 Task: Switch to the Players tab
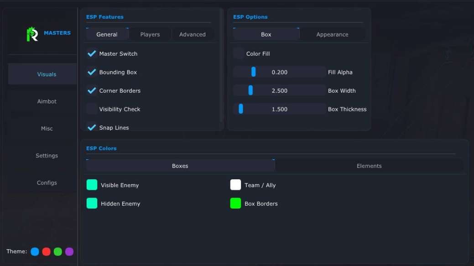tap(150, 35)
